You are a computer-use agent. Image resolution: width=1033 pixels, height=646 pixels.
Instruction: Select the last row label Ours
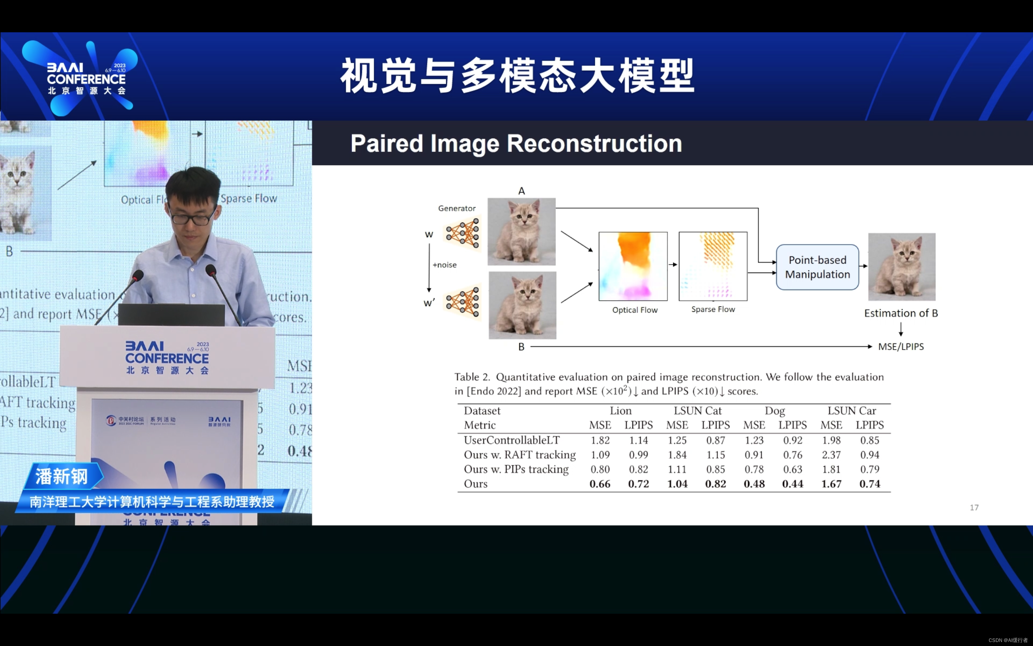[x=476, y=484]
